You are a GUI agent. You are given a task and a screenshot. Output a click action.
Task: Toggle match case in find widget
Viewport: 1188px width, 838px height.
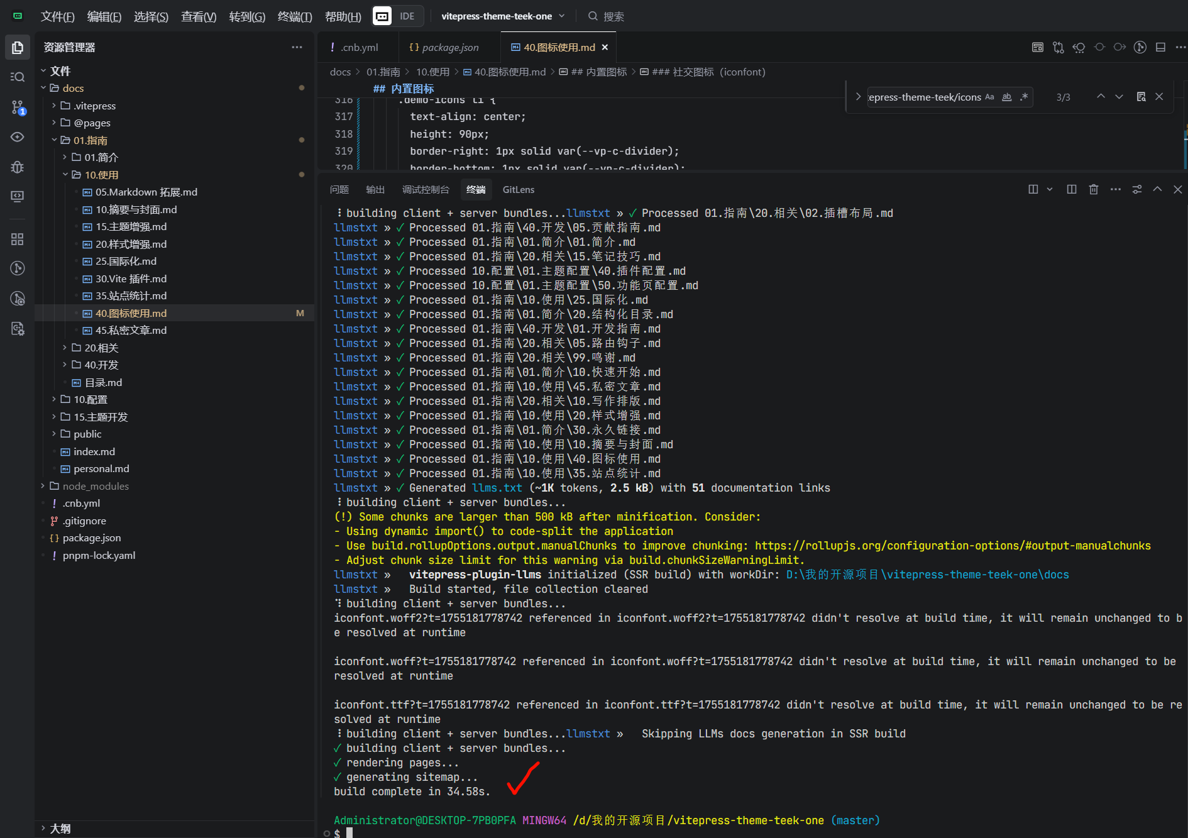(989, 97)
